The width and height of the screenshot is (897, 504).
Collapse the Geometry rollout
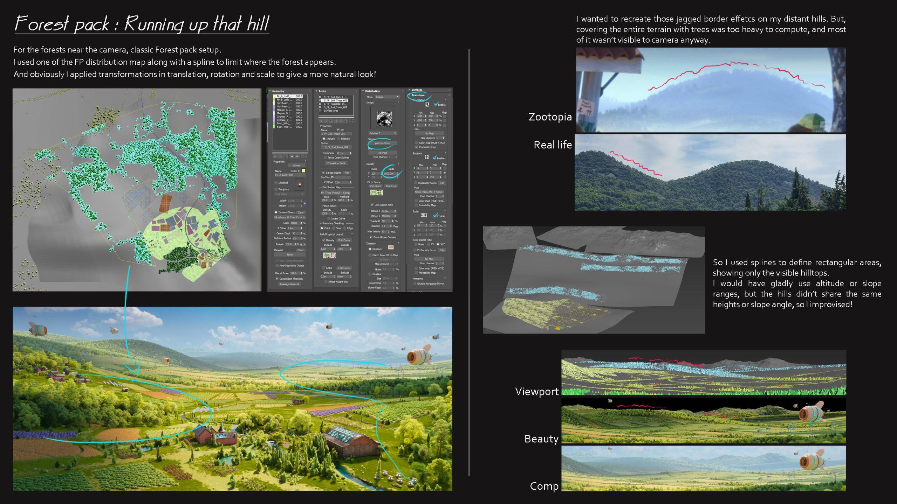click(x=270, y=91)
